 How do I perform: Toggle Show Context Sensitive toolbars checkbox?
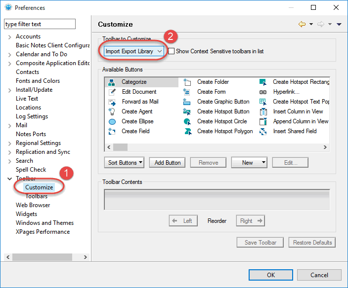pos(171,51)
